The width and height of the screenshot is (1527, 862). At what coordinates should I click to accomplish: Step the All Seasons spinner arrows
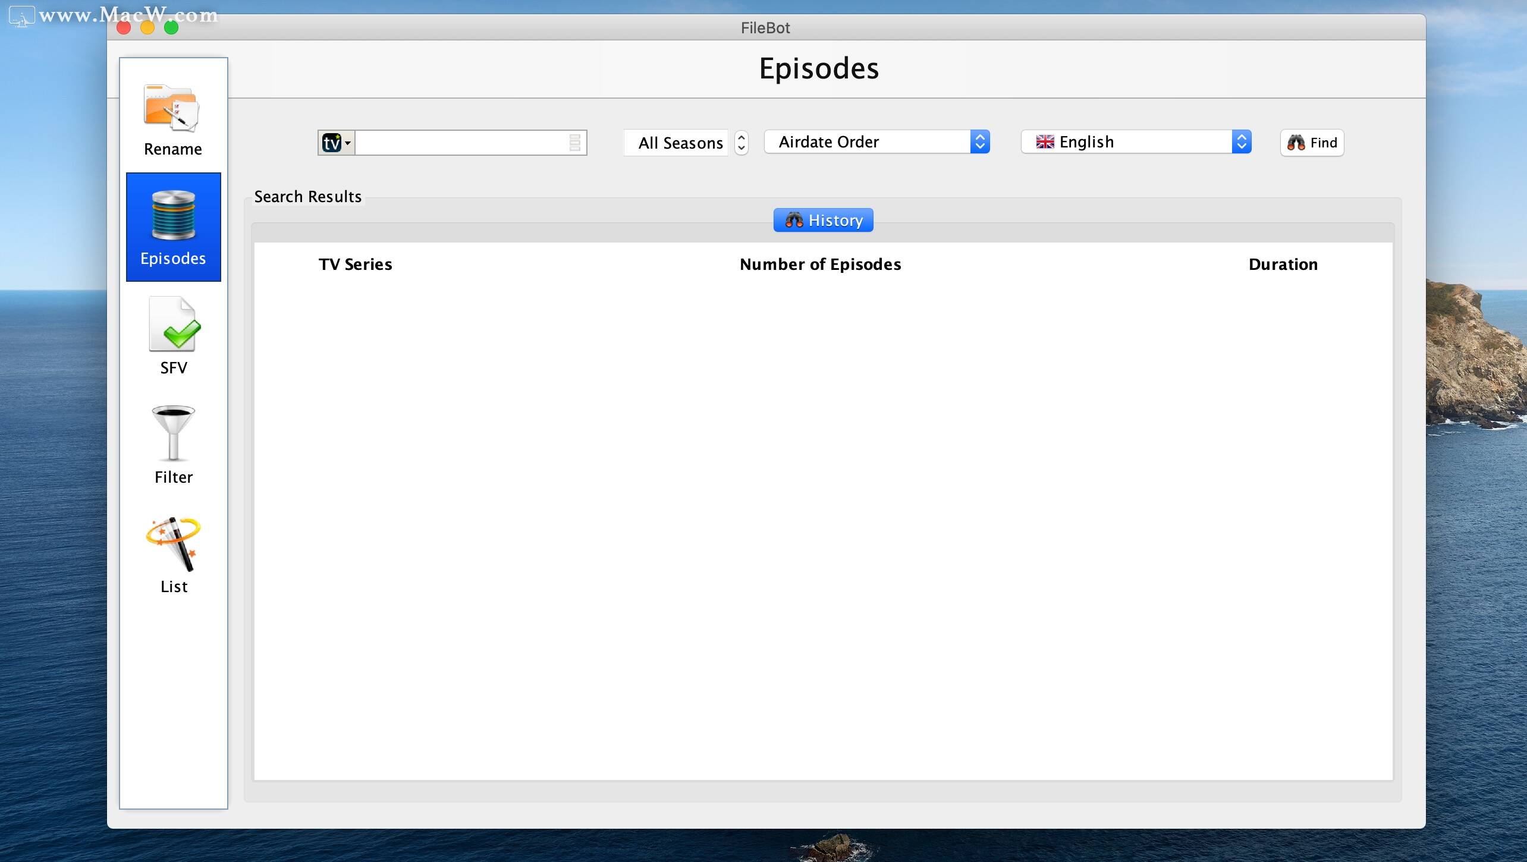click(741, 143)
